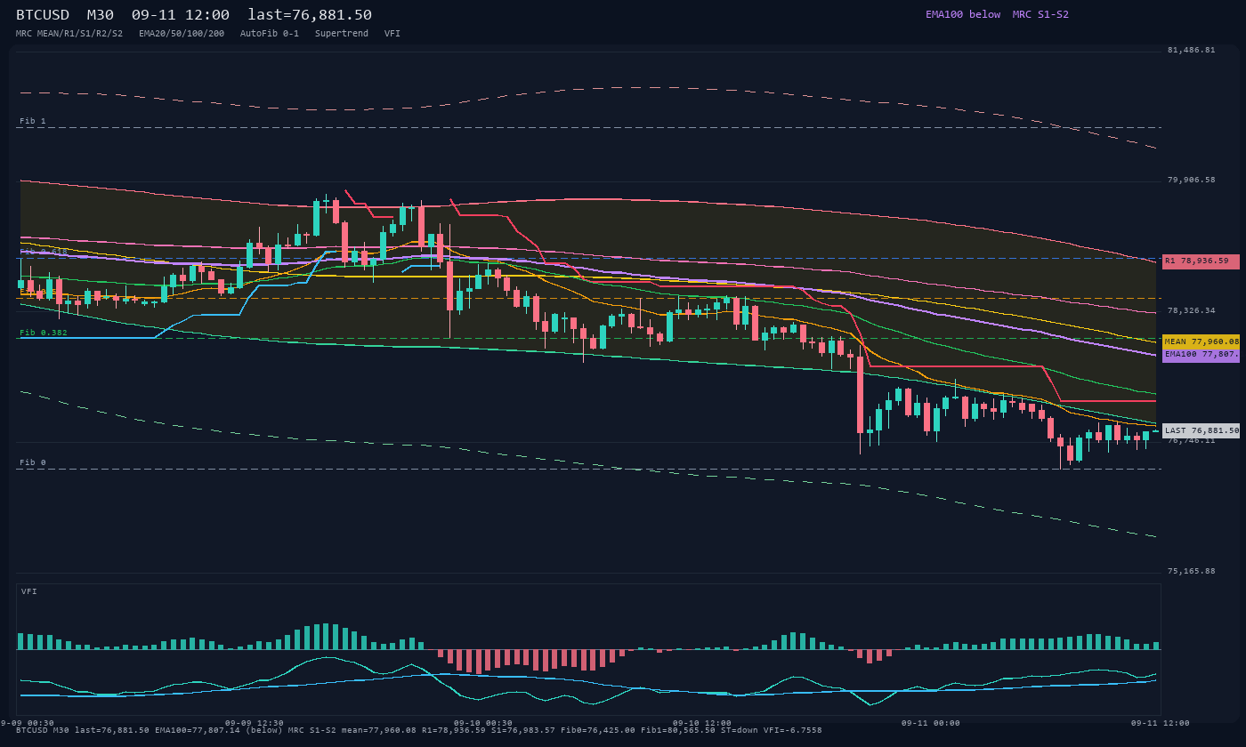Select the 09-11 12:00 time axis label
The image size is (1246, 747).
tap(1161, 723)
